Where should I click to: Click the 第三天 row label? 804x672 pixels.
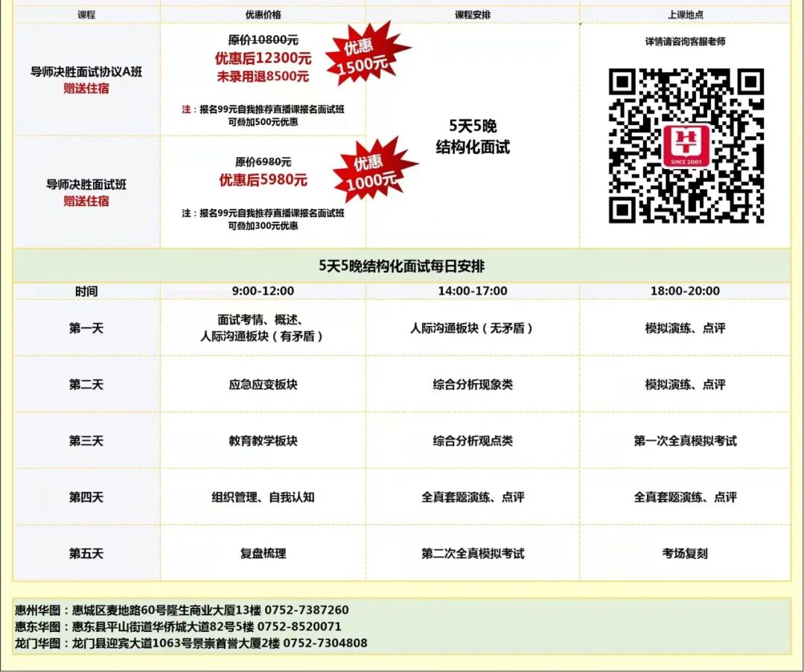(86, 441)
